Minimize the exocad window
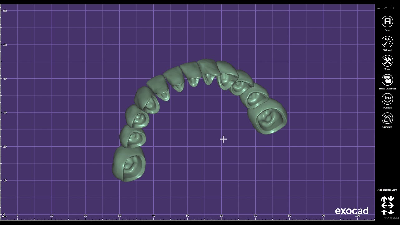 point(379,8)
